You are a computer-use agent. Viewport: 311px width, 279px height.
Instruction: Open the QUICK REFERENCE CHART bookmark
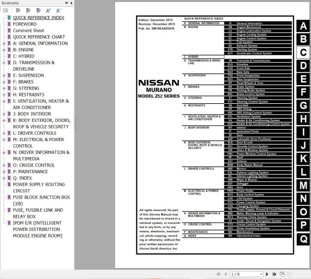pyautogui.click(x=39, y=37)
